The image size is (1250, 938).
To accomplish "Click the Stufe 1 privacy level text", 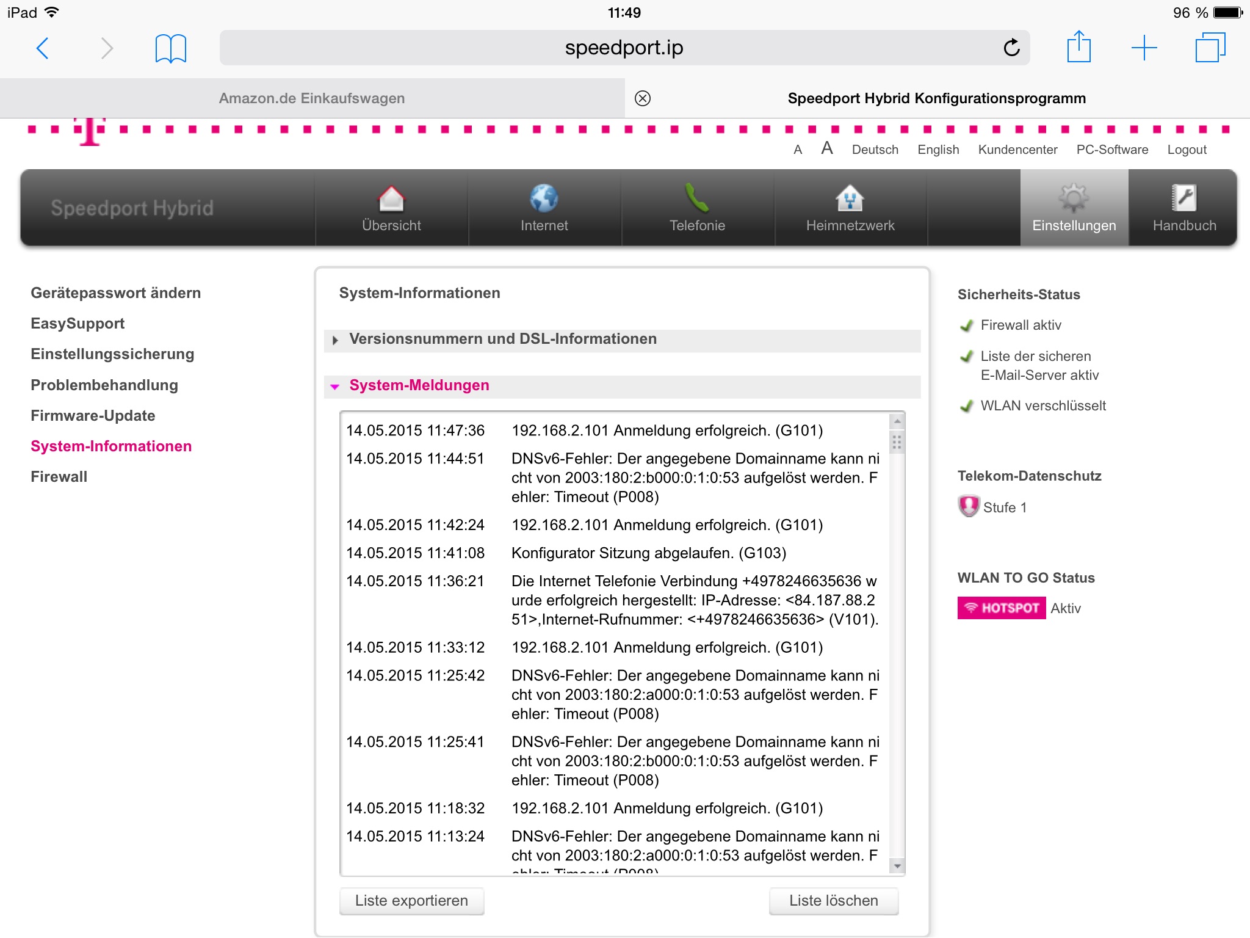I will point(1005,508).
